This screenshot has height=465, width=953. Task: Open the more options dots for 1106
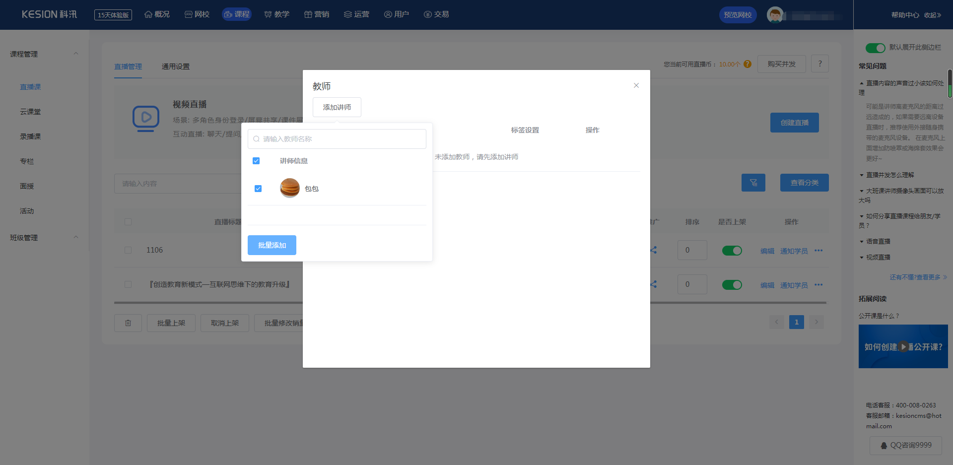click(818, 251)
